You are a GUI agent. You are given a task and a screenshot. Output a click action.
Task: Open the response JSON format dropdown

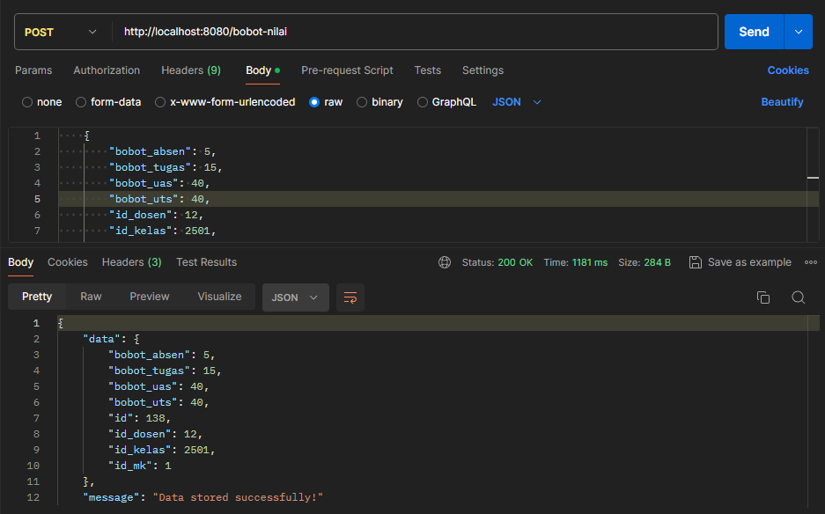[x=295, y=297]
